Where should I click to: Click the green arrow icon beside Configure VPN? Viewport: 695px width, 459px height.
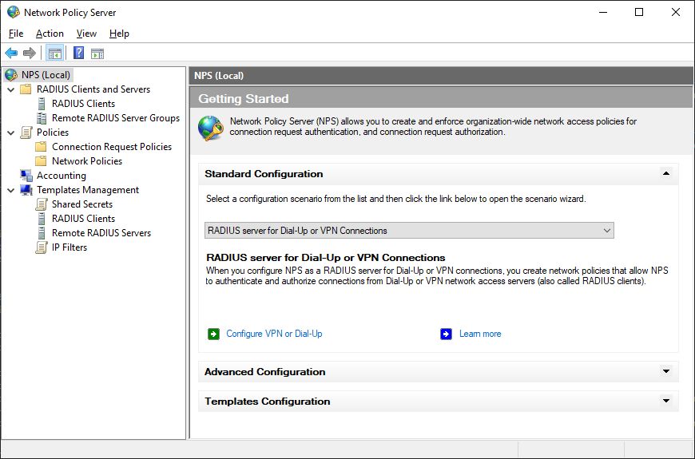click(x=213, y=334)
